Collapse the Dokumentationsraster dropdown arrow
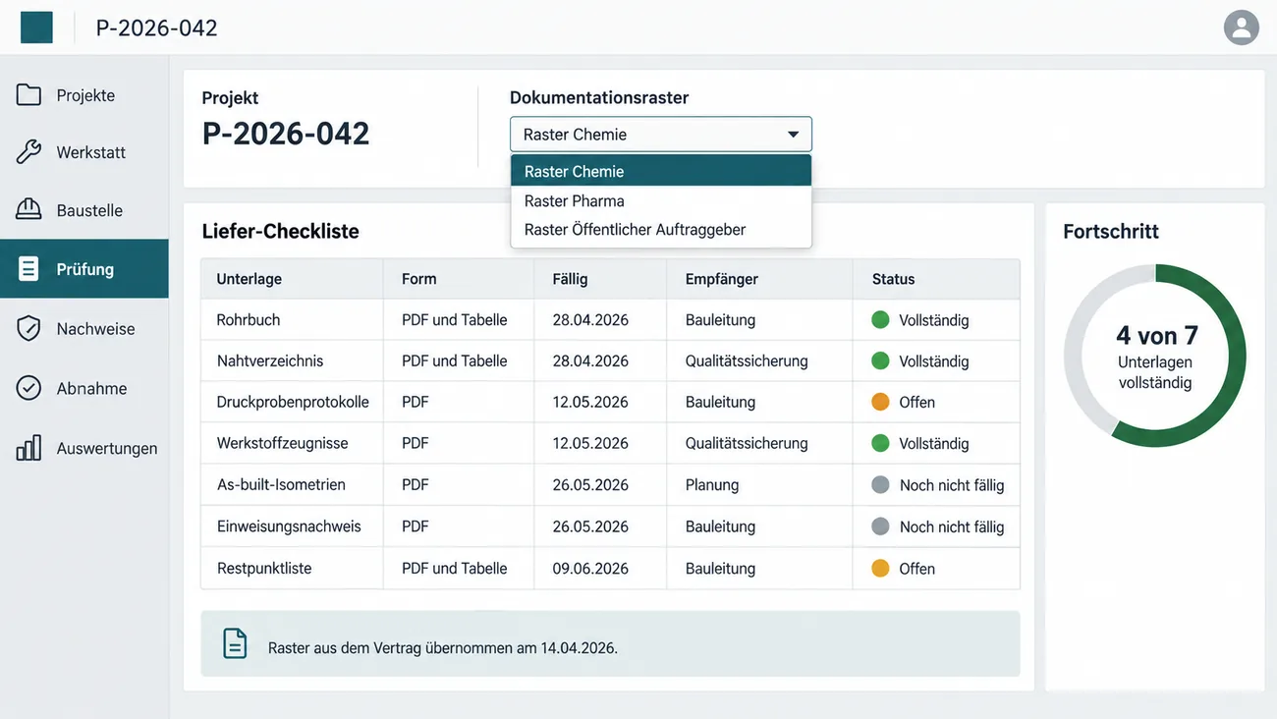The width and height of the screenshot is (1277, 719). point(793,135)
